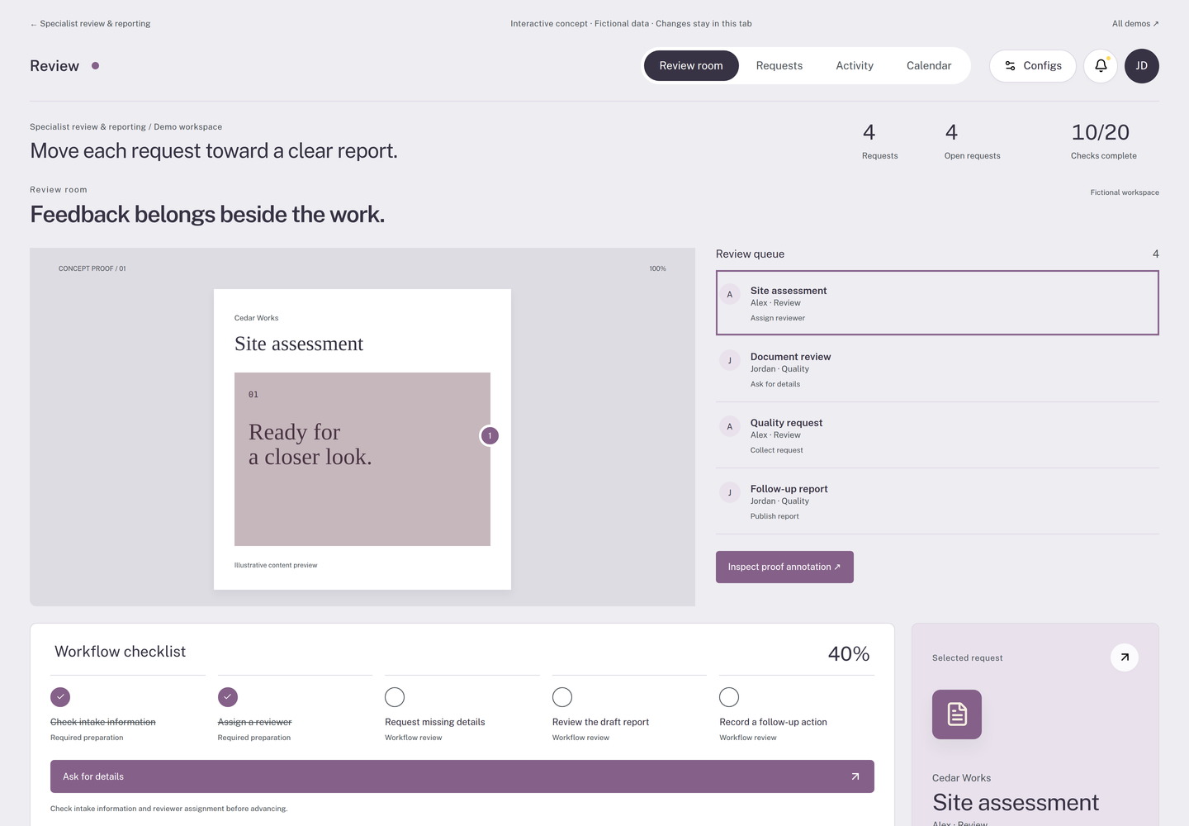Image resolution: width=1189 pixels, height=826 pixels.
Task: Open the Calendar tab
Action: tap(929, 66)
